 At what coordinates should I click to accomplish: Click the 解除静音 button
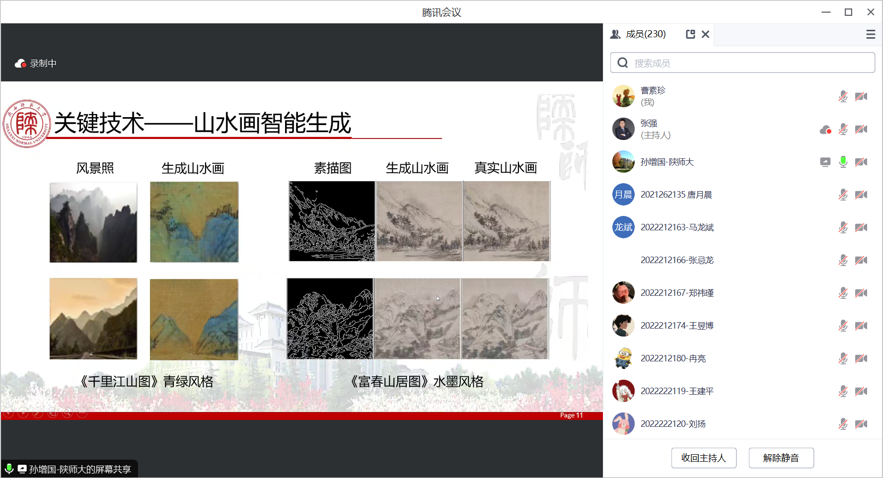pos(781,458)
